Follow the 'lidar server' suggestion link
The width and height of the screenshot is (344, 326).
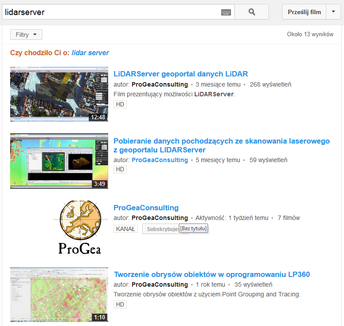coord(90,53)
